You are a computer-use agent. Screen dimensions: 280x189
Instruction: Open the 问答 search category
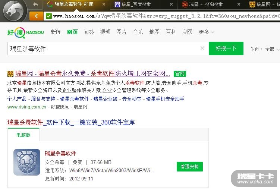89,32
